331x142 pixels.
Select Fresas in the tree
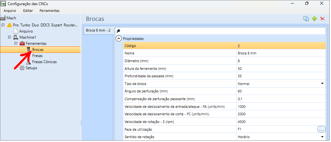click(x=37, y=56)
